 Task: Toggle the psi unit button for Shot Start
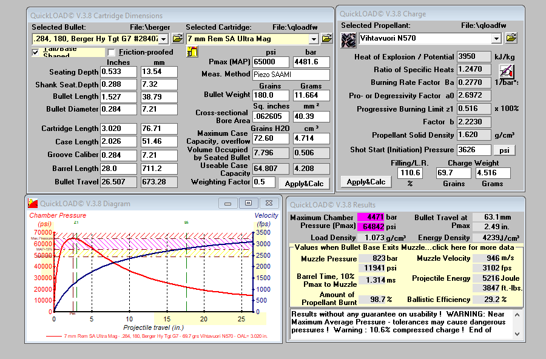[505, 150]
